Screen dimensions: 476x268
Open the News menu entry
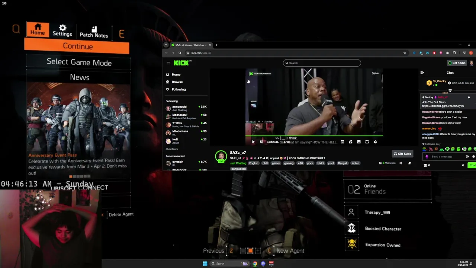pyautogui.click(x=79, y=77)
